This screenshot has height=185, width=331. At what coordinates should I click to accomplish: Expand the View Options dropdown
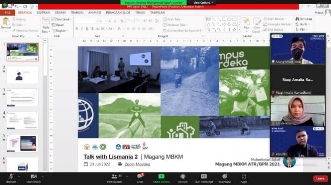(203, 3)
